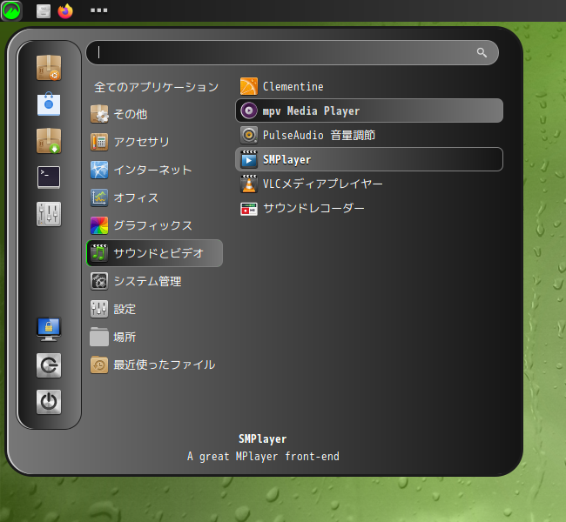The image size is (566, 522).
Task: Select グラフィックス category label
Action: 152,225
